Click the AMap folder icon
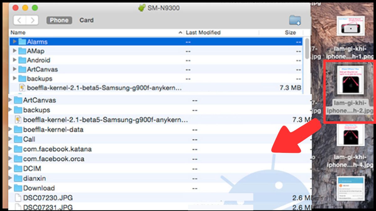This screenshot has width=376, height=211. [x=22, y=51]
